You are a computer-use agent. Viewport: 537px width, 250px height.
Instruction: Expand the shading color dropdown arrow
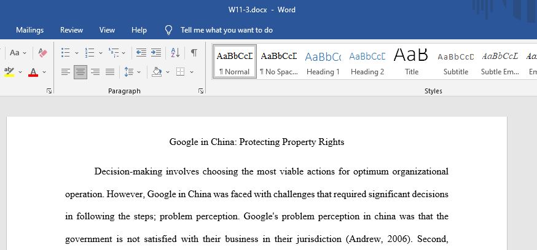pyautogui.click(x=168, y=72)
